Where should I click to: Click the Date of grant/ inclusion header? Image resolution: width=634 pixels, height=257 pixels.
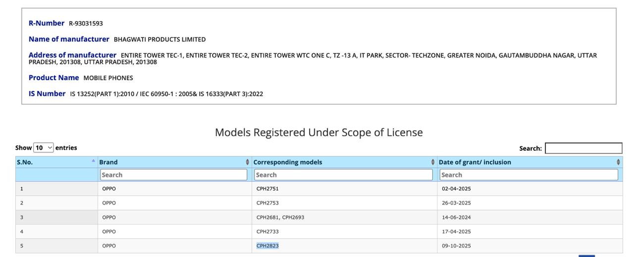(475, 162)
